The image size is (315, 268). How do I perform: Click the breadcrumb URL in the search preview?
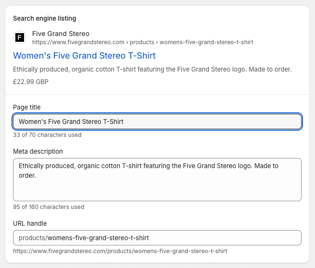[142, 42]
